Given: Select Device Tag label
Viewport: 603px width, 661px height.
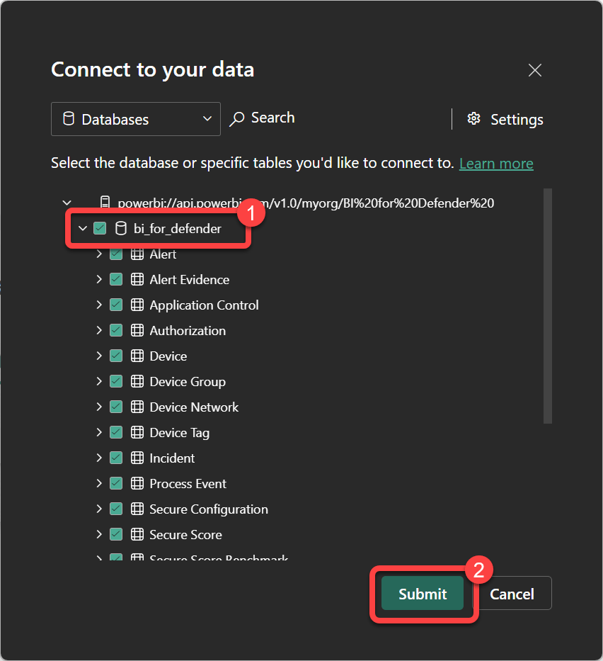Looking at the screenshot, I should 179,433.
